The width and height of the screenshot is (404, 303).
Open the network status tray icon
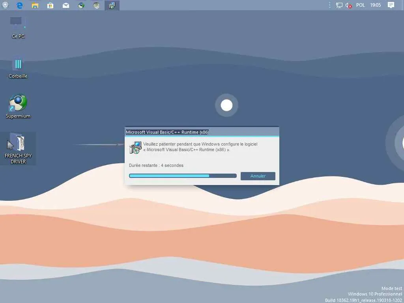339,5
